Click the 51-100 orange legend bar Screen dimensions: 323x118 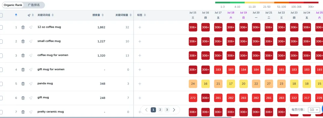click(x=282, y=3)
